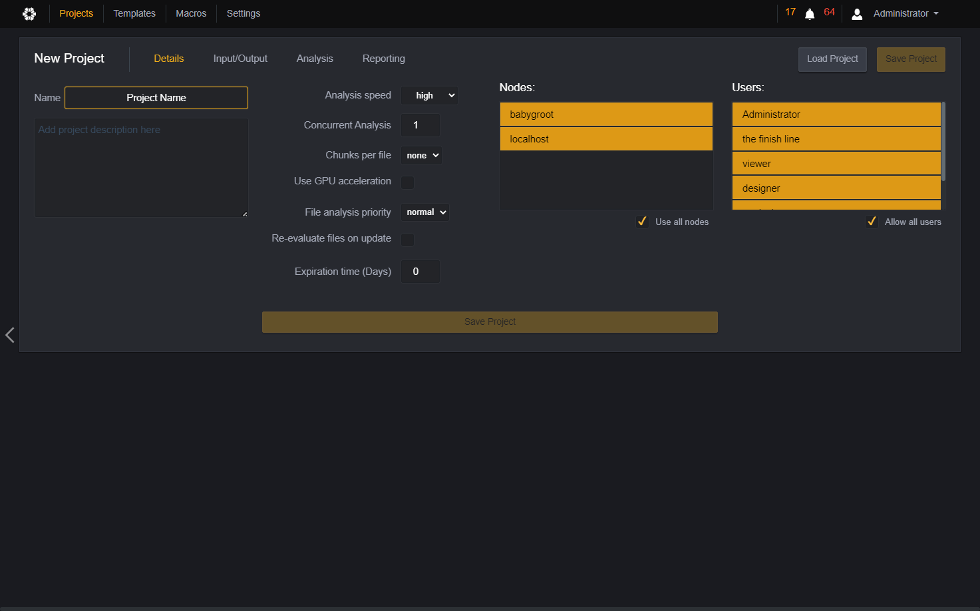Select the Administrator user row
The height and width of the screenshot is (611, 980).
[836, 114]
